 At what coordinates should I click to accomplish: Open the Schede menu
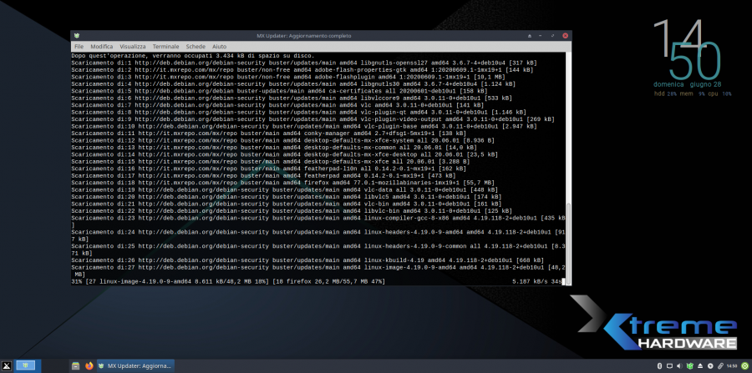click(196, 46)
